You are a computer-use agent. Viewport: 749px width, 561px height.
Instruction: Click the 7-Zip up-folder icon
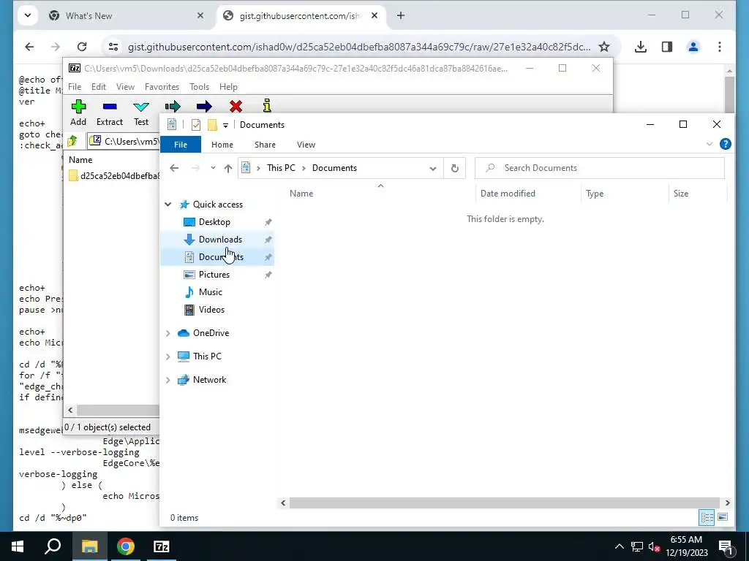[72, 141]
